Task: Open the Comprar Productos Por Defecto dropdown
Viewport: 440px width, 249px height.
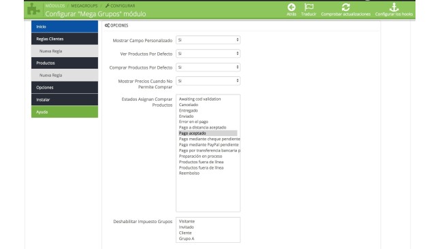Action: 208,67
